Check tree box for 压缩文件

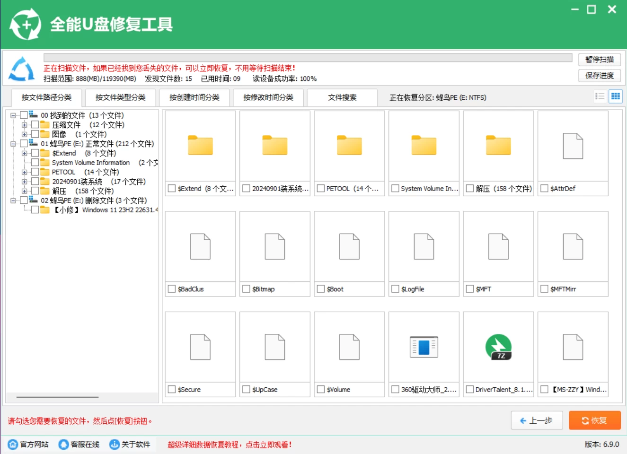(35, 125)
